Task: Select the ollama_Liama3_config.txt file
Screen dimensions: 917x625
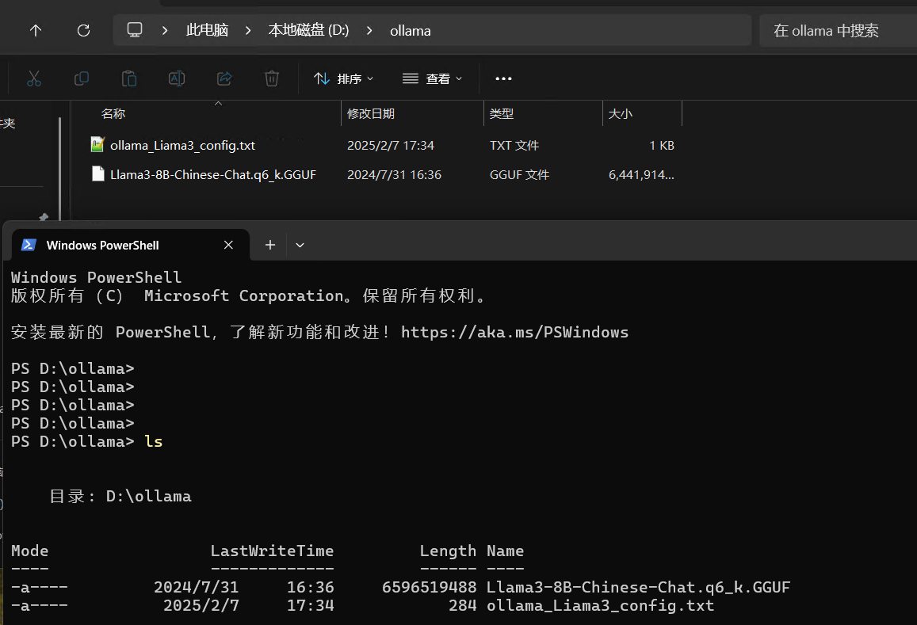Action: pos(182,146)
